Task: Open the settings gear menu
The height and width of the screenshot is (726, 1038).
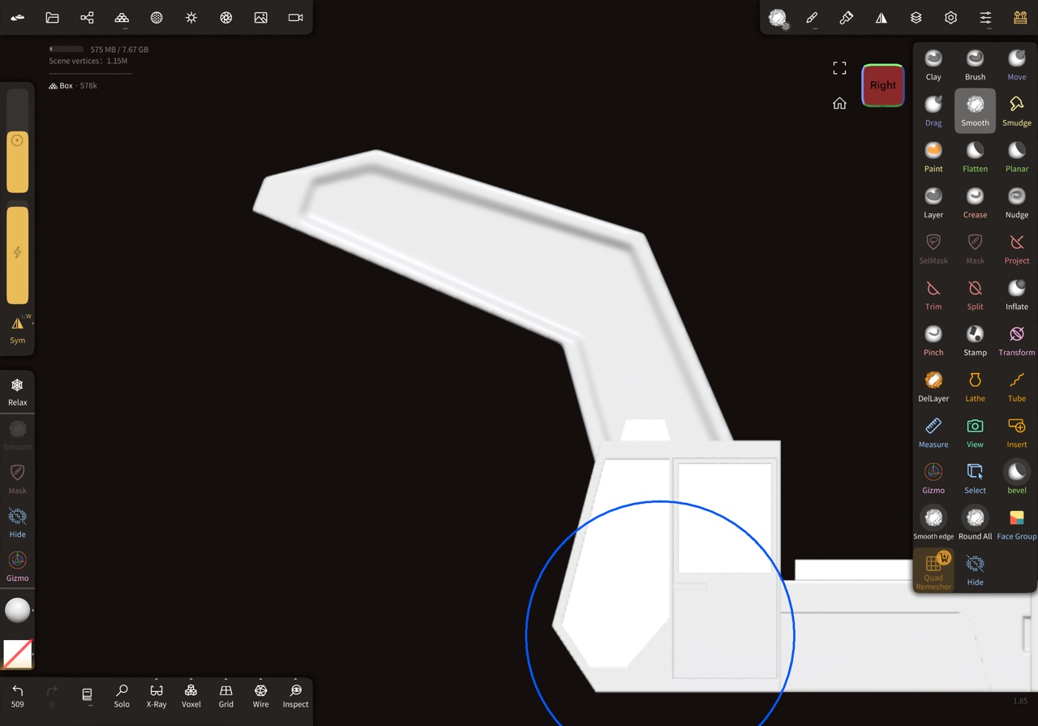Action: (950, 17)
